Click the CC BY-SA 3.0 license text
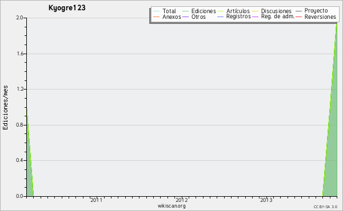Viewport: 343px width, 211px height. tap(325, 206)
